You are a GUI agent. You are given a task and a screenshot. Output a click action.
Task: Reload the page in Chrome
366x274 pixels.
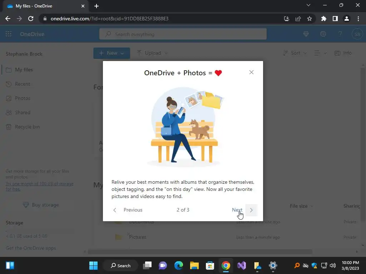pyautogui.click(x=31, y=19)
